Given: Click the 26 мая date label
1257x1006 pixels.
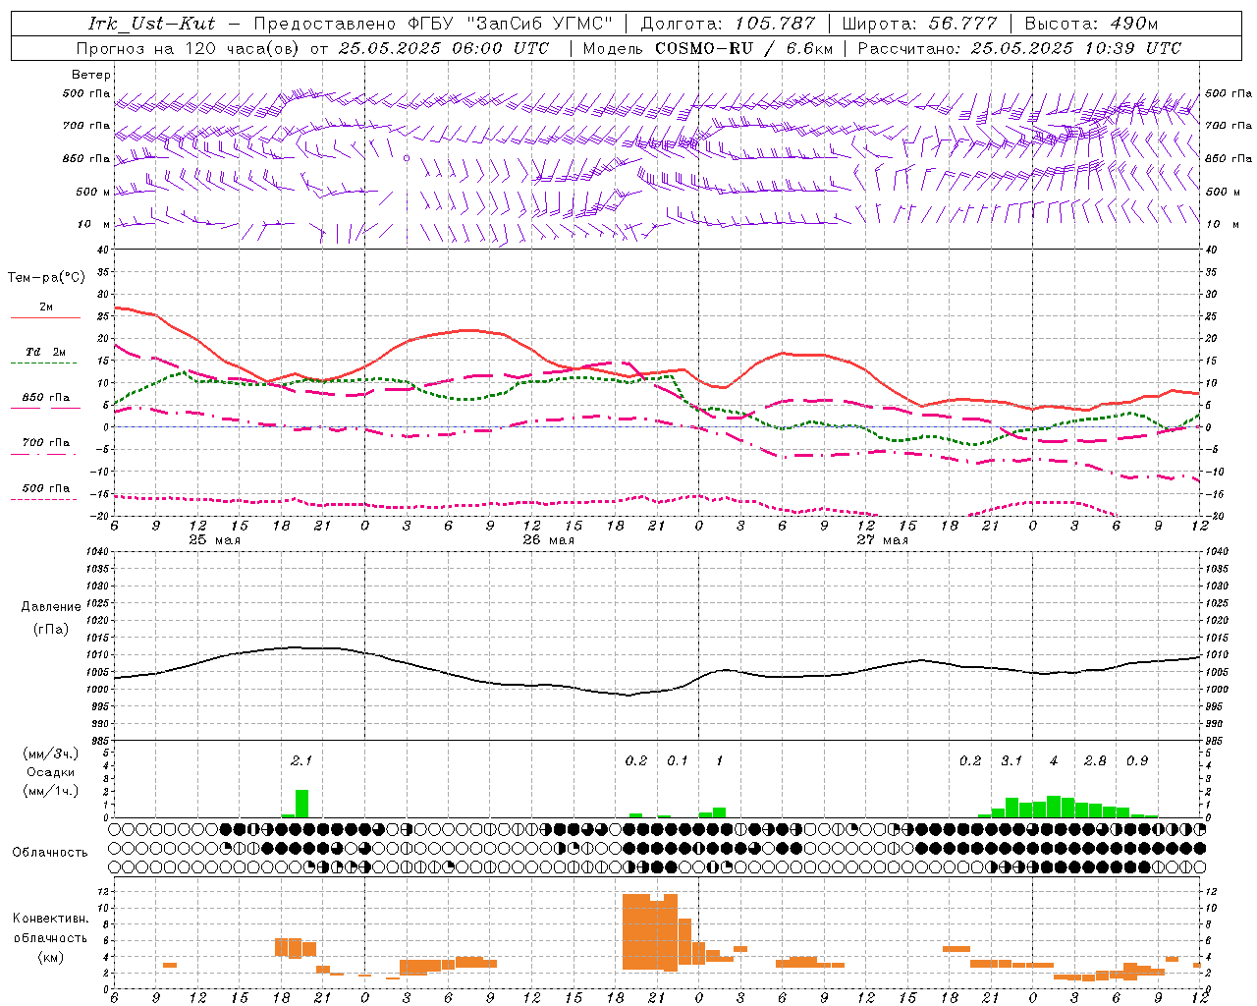Looking at the screenshot, I should click(548, 540).
